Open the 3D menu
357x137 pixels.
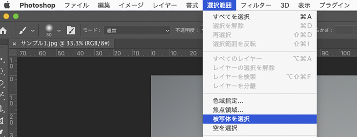pyautogui.click(x=284, y=5)
